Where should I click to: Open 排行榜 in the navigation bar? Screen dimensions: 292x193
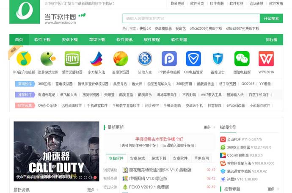(x=272, y=40)
